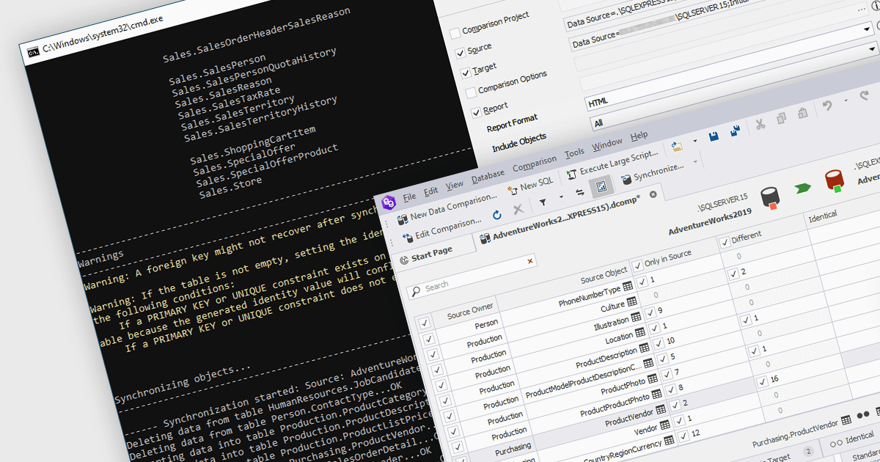This screenshot has height=462, width=880.
Task: Clear the filter with the red X icon
Action: pyautogui.click(x=530, y=261)
